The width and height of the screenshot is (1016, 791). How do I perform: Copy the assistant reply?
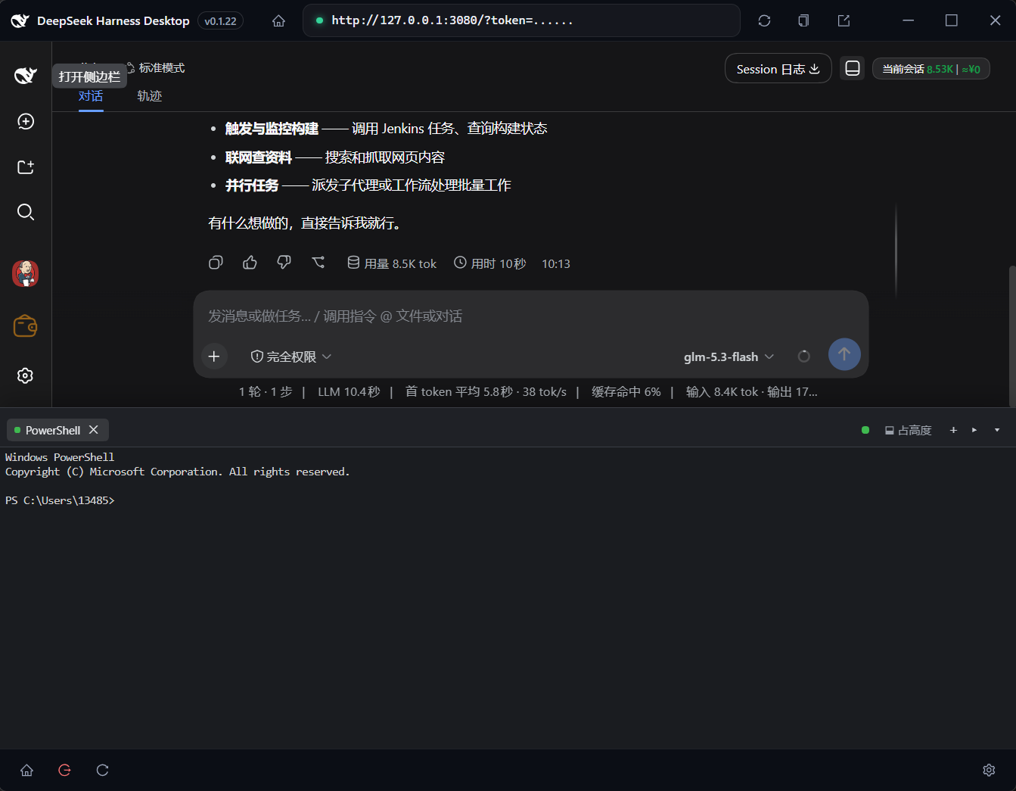tap(216, 263)
